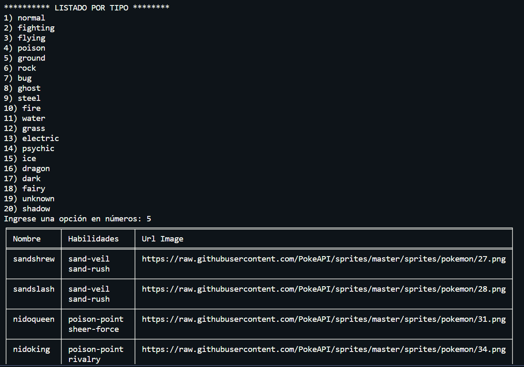
Task: Open the sprite URL ending in 27.png
Action: point(324,259)
